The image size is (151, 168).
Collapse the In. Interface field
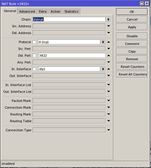pos(108,69)
